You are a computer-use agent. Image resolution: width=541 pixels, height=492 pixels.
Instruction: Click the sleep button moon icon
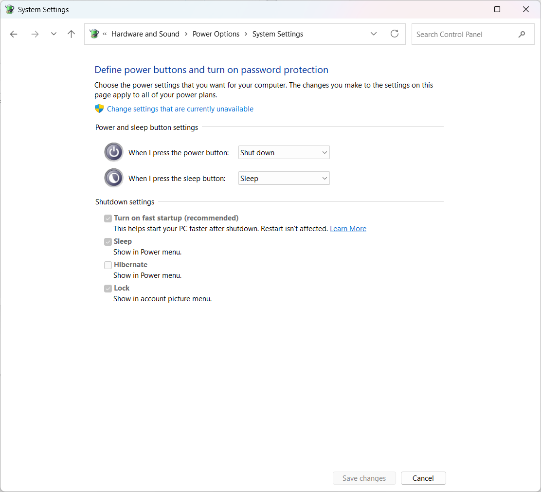tap(114, 178)
